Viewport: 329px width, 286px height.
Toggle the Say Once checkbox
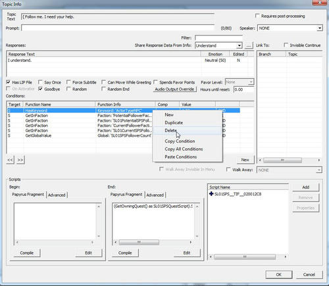(x=40, y=82)
